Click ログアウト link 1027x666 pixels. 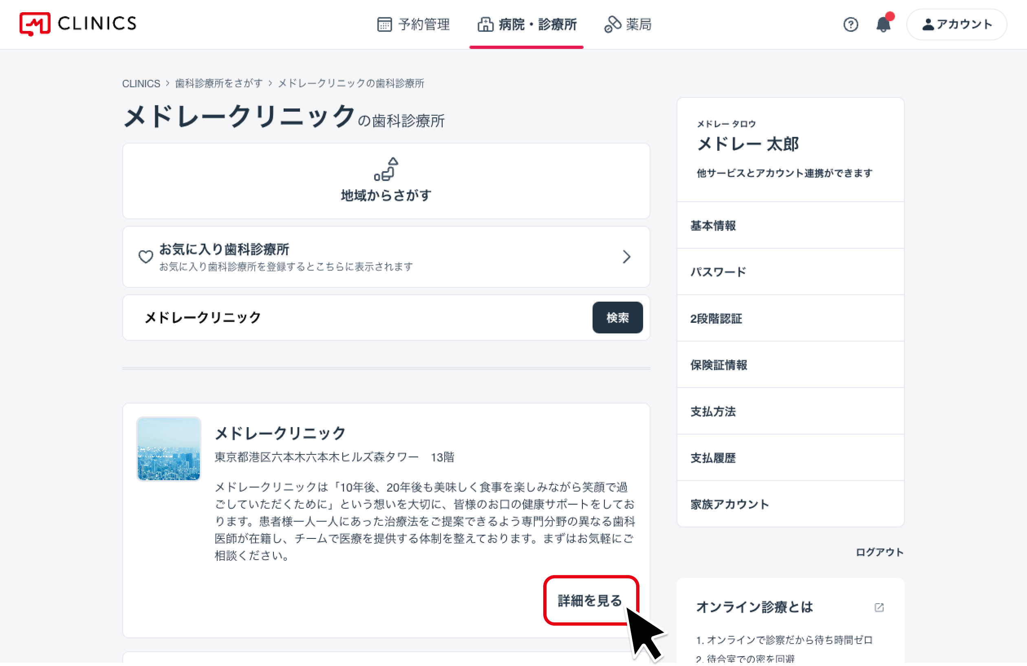tap(879, 552)
